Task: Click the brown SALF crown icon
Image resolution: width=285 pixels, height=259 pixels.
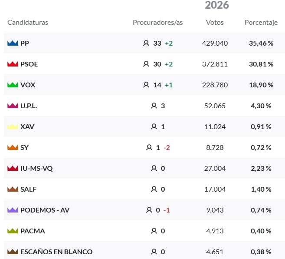Action: click(13, 189)
